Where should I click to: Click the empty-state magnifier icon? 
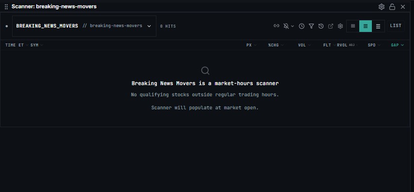coord(205,71)
